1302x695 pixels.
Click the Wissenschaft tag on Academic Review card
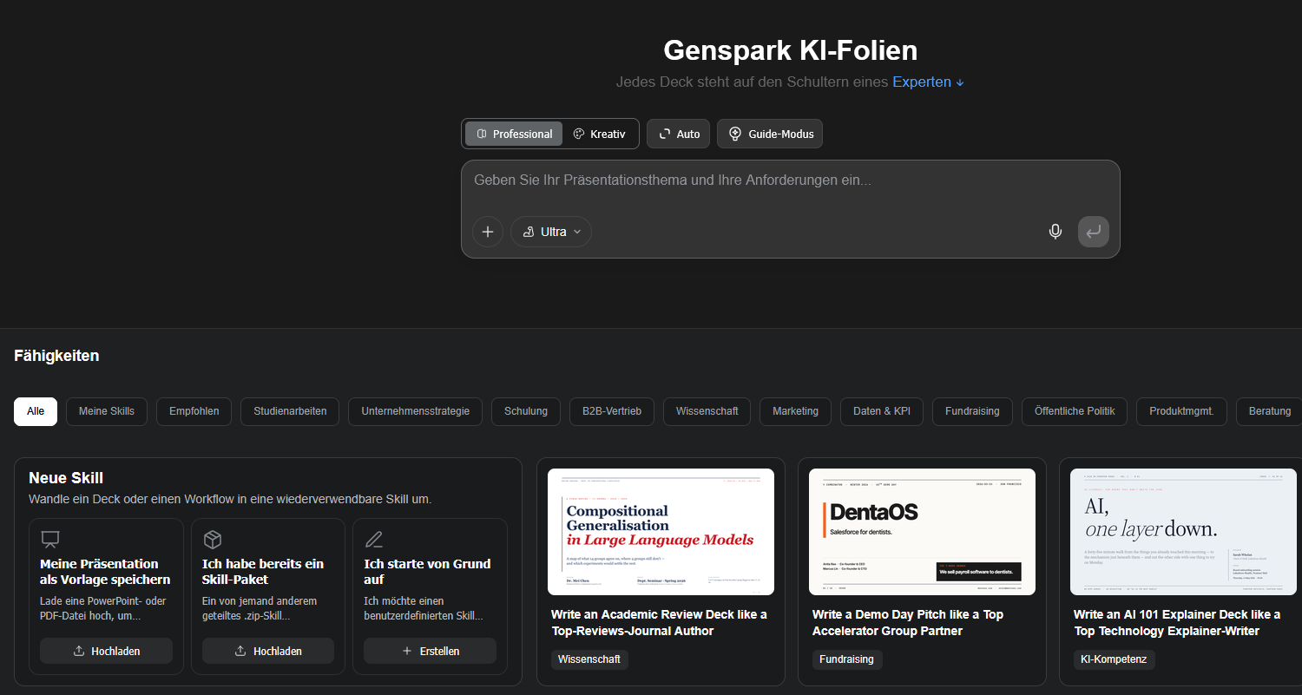[x=589, y=659]
